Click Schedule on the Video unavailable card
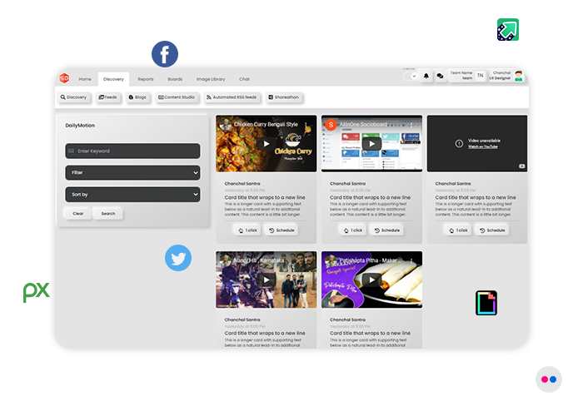583x416 pixels. pyautogui.click(x=491, y=230)
